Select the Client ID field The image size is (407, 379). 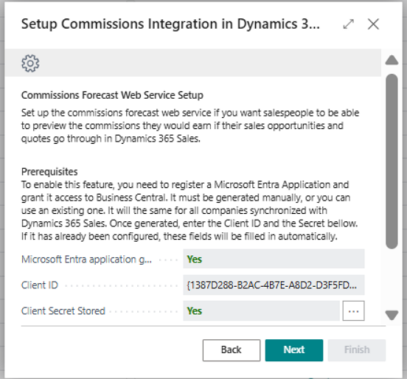(274, 285)
